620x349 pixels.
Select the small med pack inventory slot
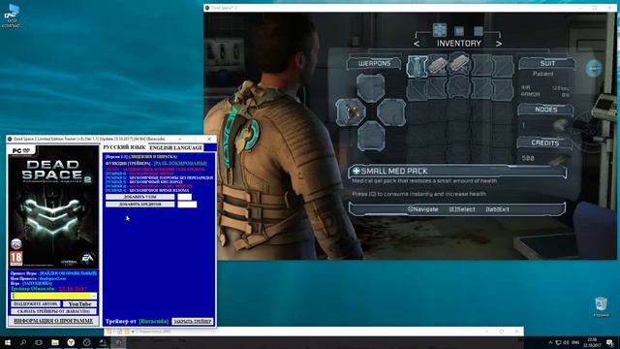417,66
